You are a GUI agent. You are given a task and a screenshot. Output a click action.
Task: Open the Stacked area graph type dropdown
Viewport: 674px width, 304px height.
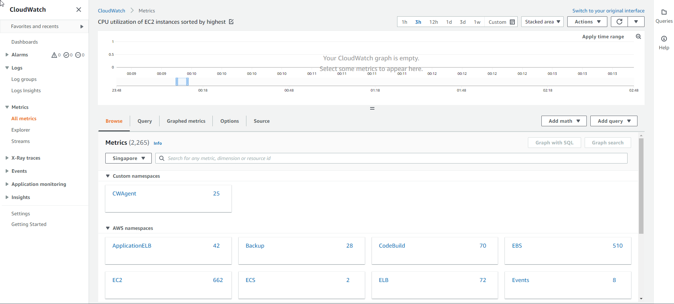pyautogui.click(x=542, y=22)
